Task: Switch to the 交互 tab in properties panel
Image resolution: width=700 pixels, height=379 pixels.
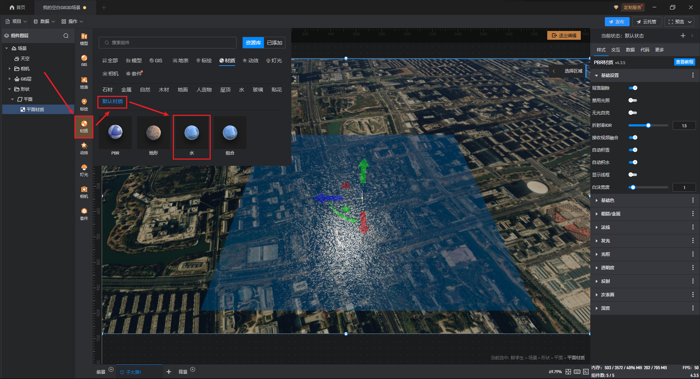Action: point(615,50)
